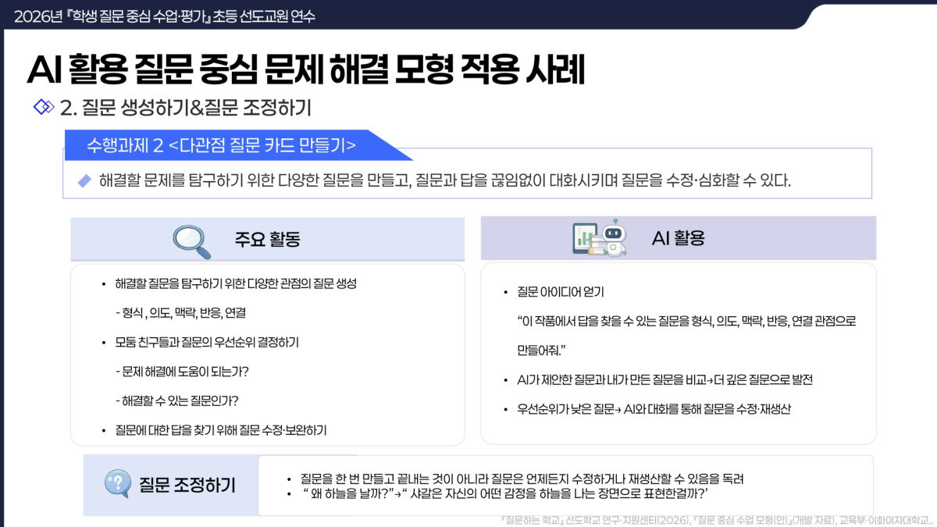937x527 pixels.
Task: Click the question mark speech bubble icon
Action: tap(118, 484)
